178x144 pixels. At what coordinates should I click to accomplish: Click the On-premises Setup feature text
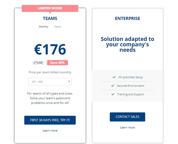coord(131,77)
